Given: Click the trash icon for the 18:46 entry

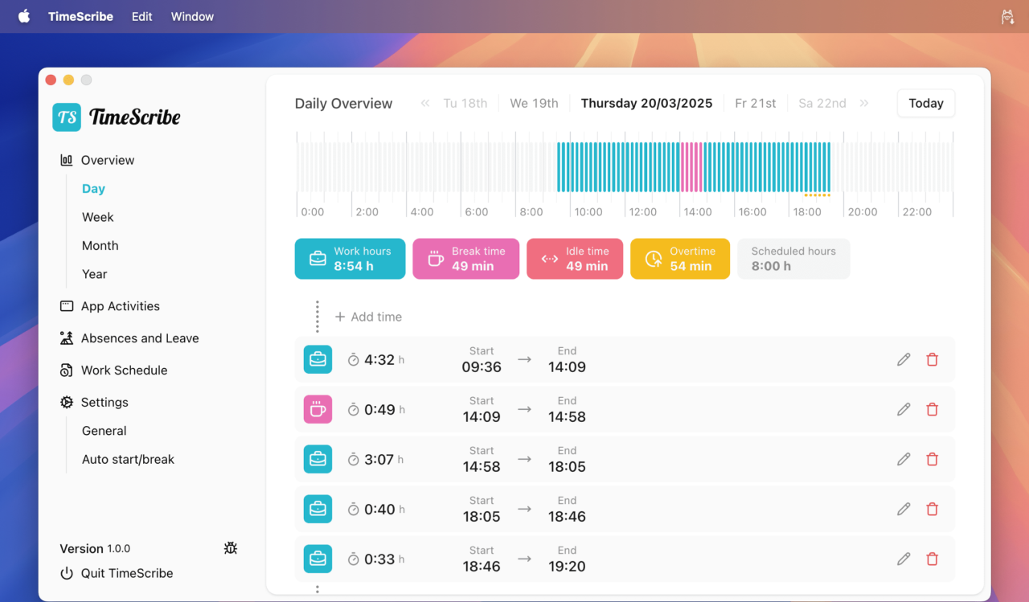Looking at the screenshot, I should tap(932, 559).
